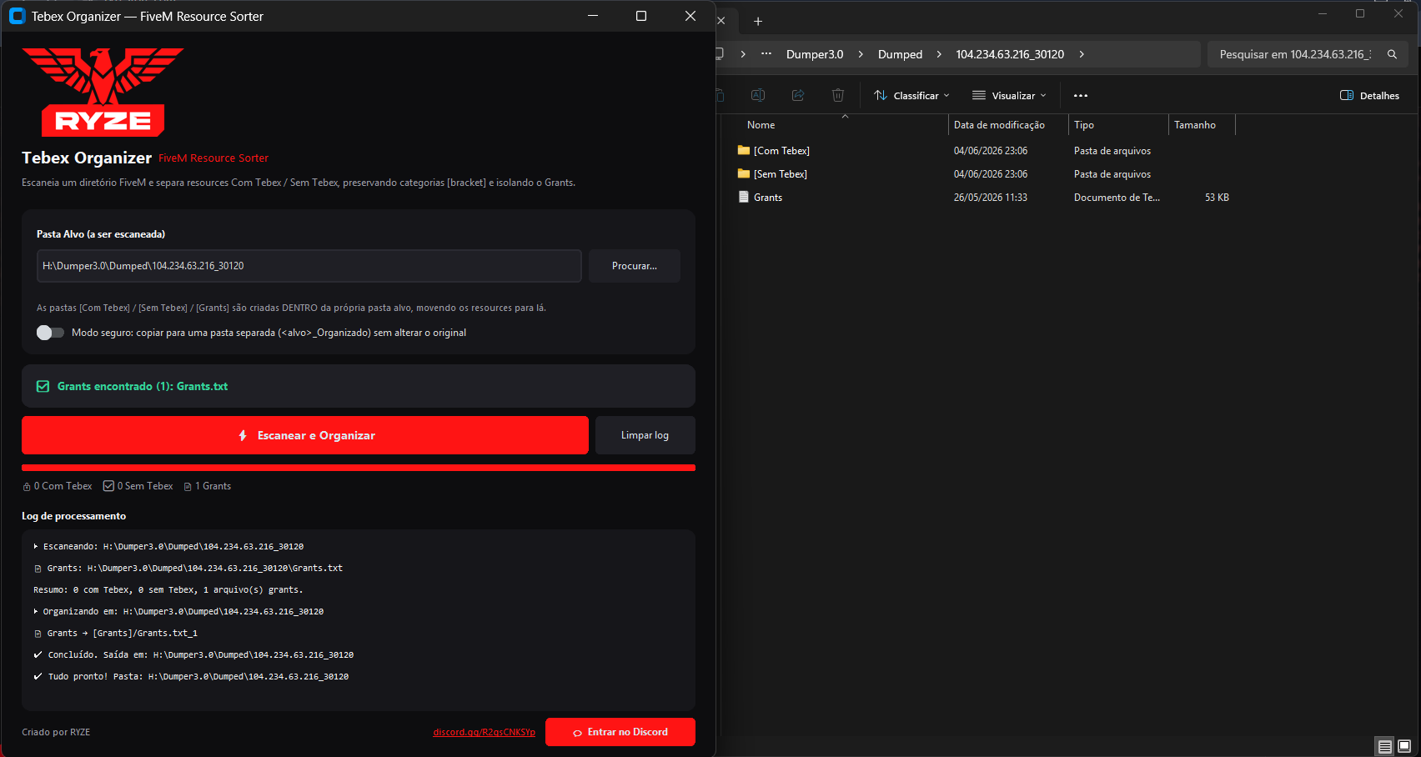1421x757 pixels.
Task: Expand chevron after Dumper3.0 breadcrumb
Action: coord(861,54)
